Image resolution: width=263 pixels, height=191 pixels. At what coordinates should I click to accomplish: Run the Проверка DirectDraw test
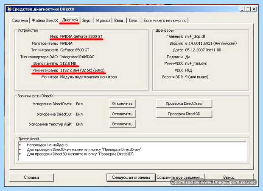pyautogui.click(x=184, y=104)
